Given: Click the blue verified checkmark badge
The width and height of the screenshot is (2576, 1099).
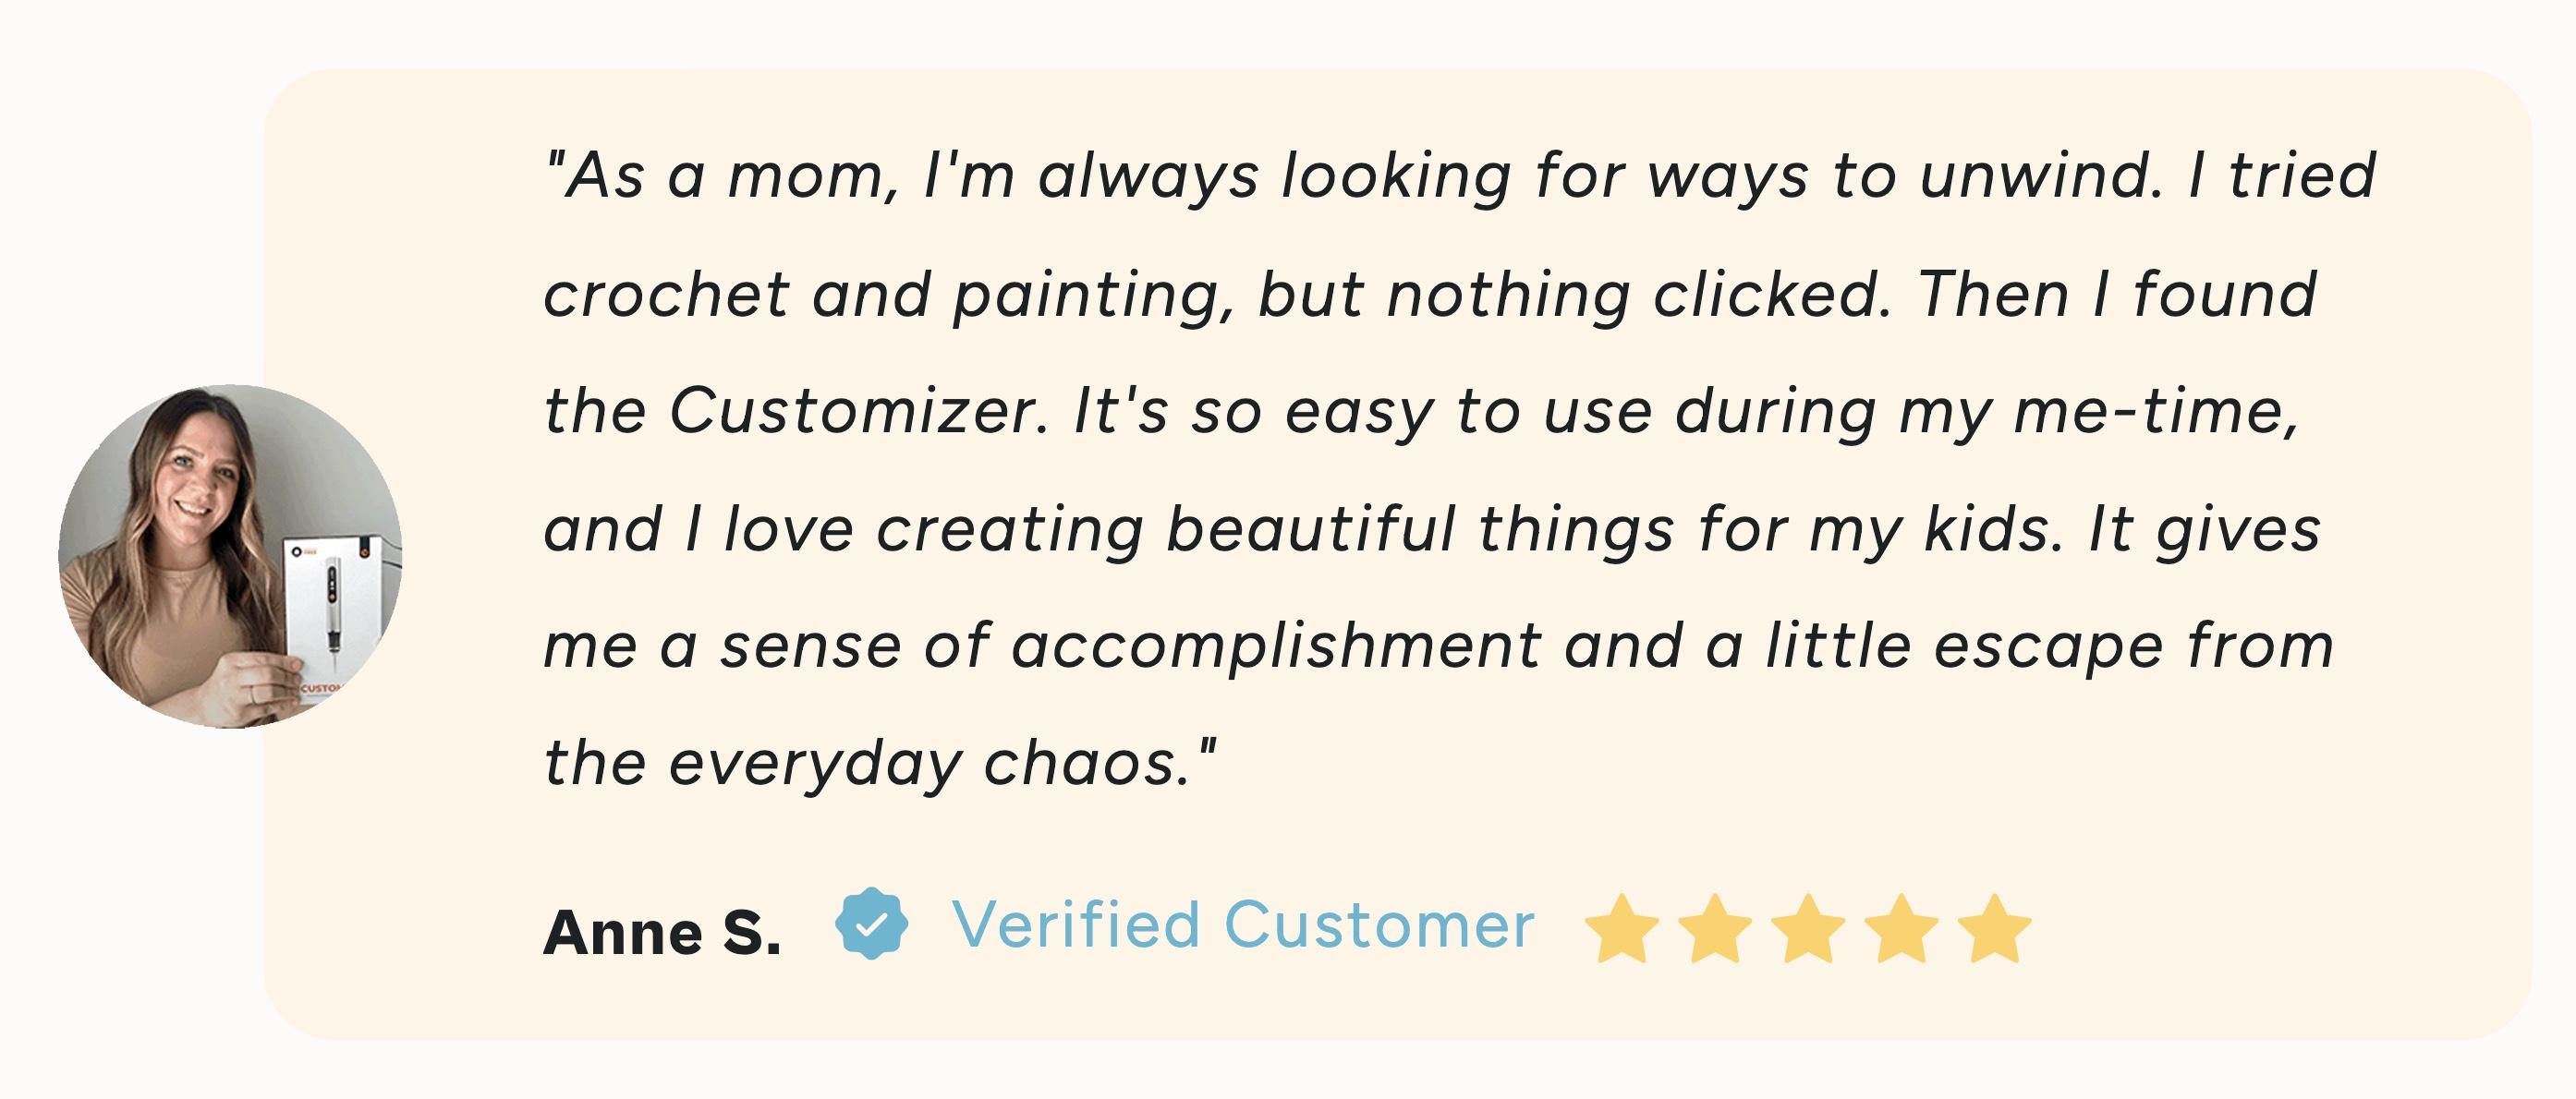Looking at the screenshot, I should 872,924.
